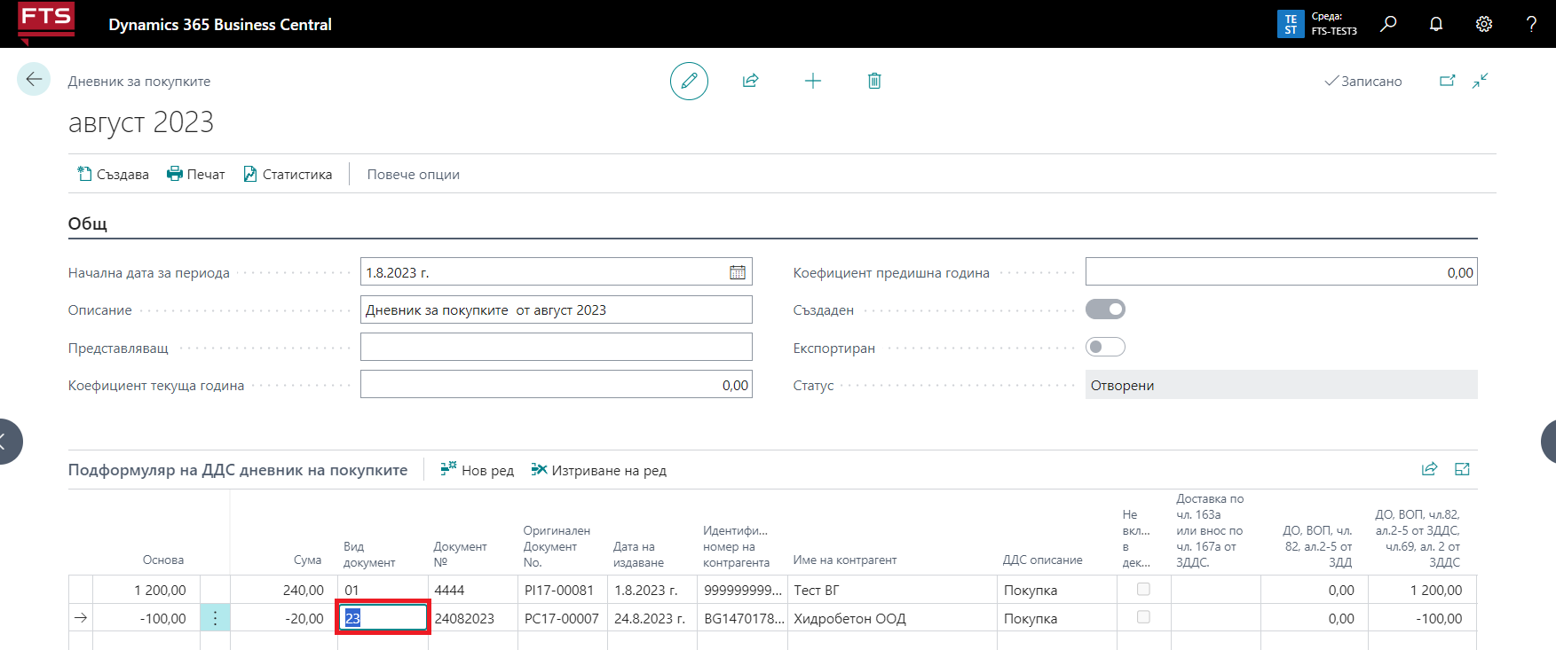Screen dimensions: 1556x650
Task: Click the TEST environment badge
Action: point(1291,24)
